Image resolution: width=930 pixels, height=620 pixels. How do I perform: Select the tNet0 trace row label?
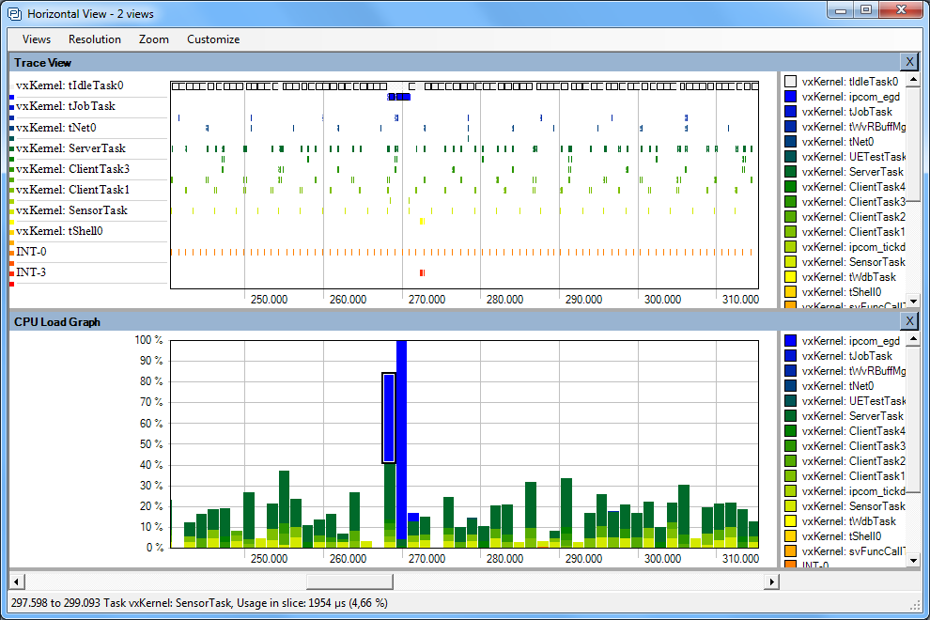point(55,128)
